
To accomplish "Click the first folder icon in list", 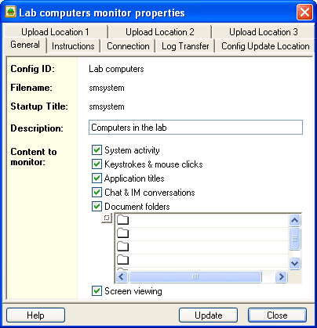I will 122,220.
